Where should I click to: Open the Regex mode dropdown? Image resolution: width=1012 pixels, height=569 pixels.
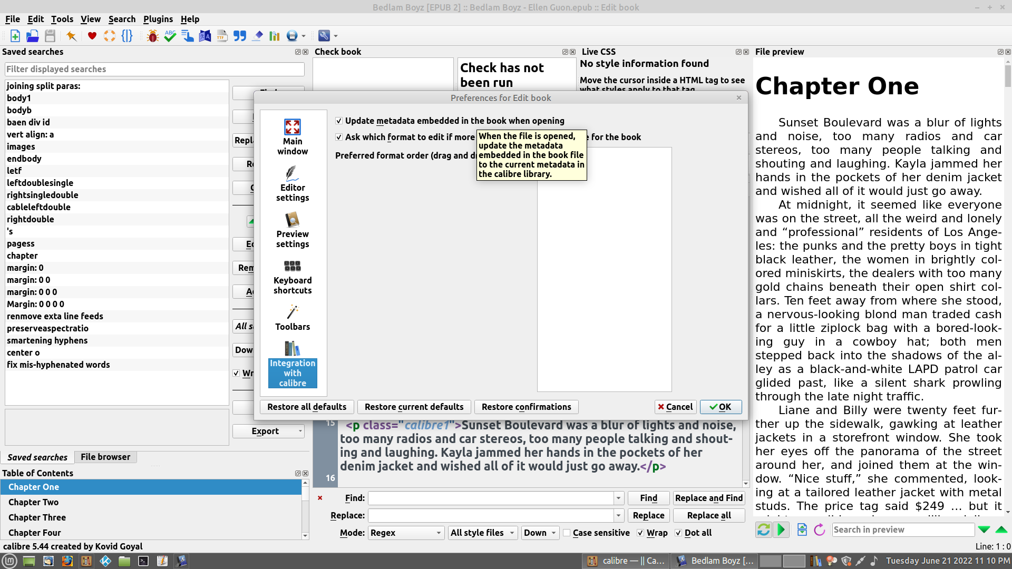click(405, 533)
